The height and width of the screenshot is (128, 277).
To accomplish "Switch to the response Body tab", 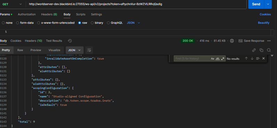I will pos(3,41).
